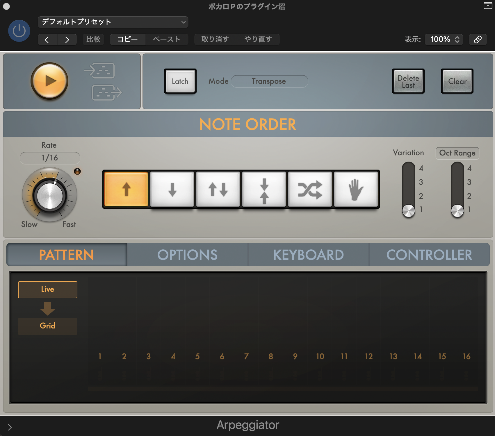Select the Up/Down note order button
Screen dimensions: 495x436
pyautogui.click(x=218, y=189)
